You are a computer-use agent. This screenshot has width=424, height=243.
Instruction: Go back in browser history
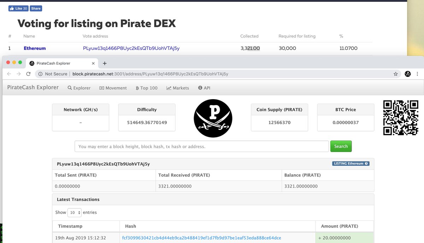point(9,74)
